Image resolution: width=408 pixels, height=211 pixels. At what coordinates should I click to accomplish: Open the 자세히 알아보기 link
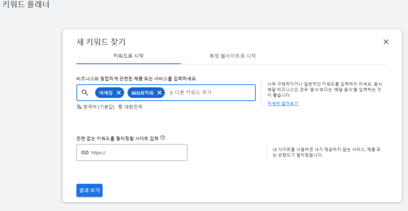[283, 103]
